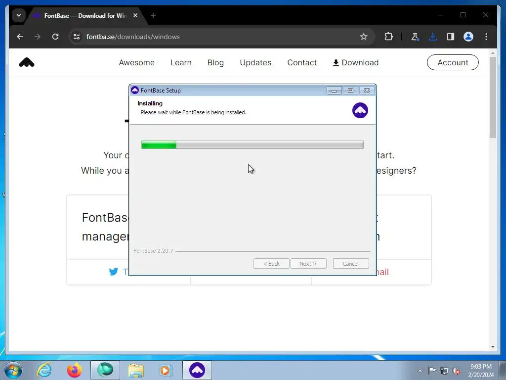Click web page vertical scrollbar thumb
The image size is (506, 380).
point(493,97)
